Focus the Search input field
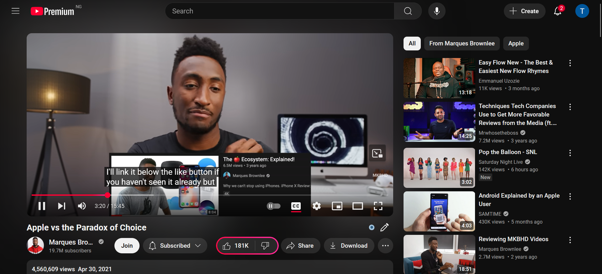602x274 pixels. pos(280,11)
